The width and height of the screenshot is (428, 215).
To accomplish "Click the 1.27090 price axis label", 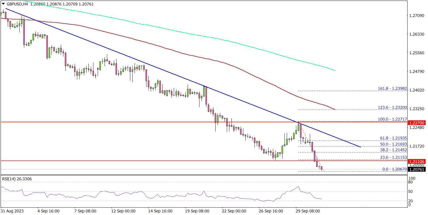I will click(416, 16).
